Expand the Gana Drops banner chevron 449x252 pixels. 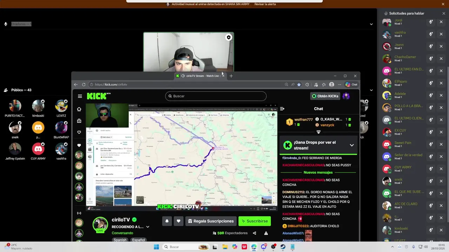351,145
